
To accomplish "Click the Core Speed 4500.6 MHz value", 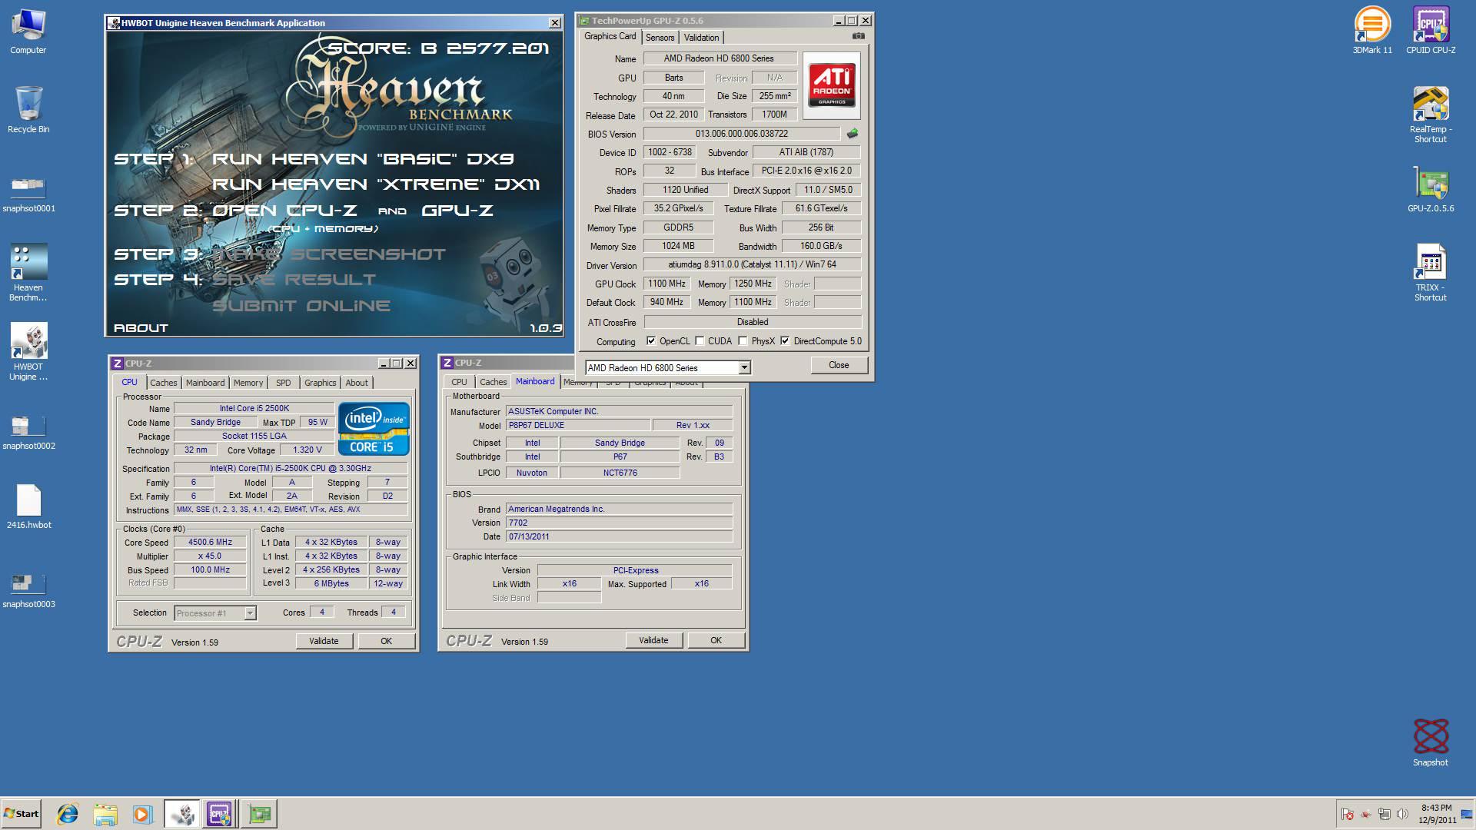I will click(x=210, y=542).
